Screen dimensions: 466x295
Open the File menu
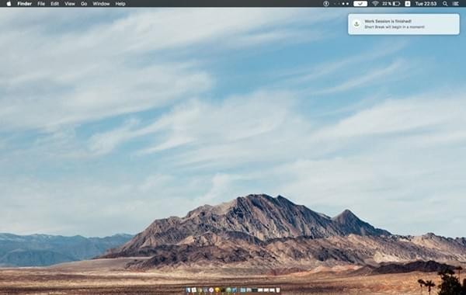click(41, 4)
